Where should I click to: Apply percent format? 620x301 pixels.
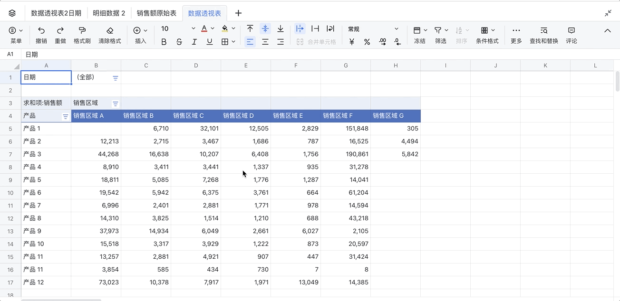pyautogui.click(x=367, y=42)
